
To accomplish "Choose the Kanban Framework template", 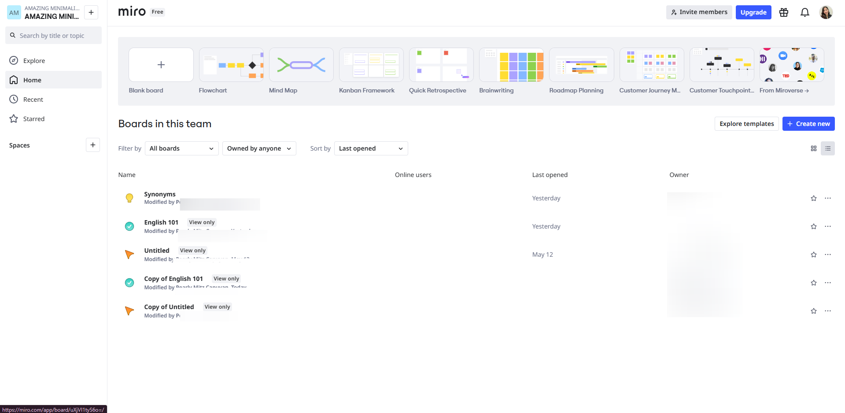I will coord(371,65).
